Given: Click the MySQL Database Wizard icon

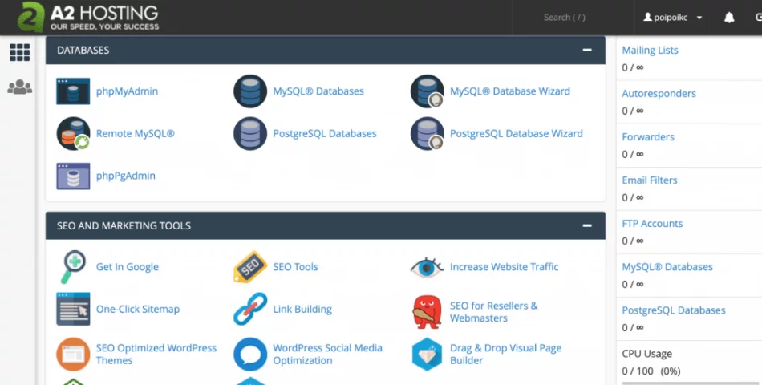Looking at the screenshot, I should 428,91.
